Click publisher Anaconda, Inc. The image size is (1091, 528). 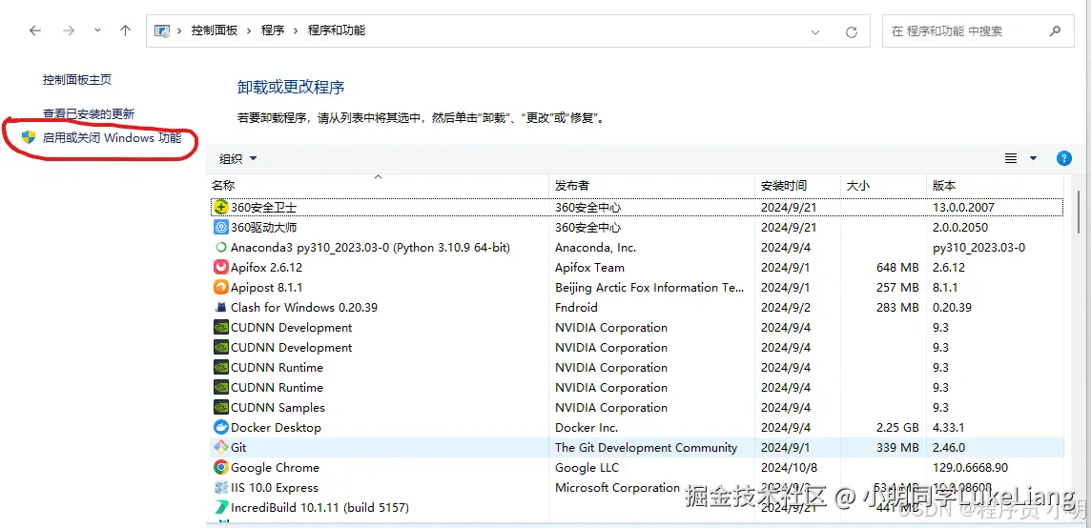(596, 247)
